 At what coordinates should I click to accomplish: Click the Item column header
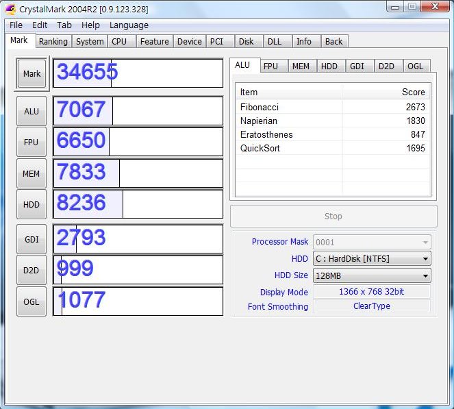pos(289,92)
